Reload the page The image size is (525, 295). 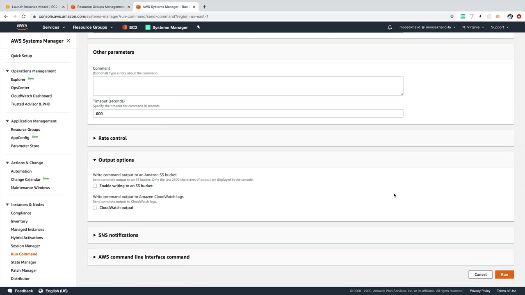(x=24, y=16)
